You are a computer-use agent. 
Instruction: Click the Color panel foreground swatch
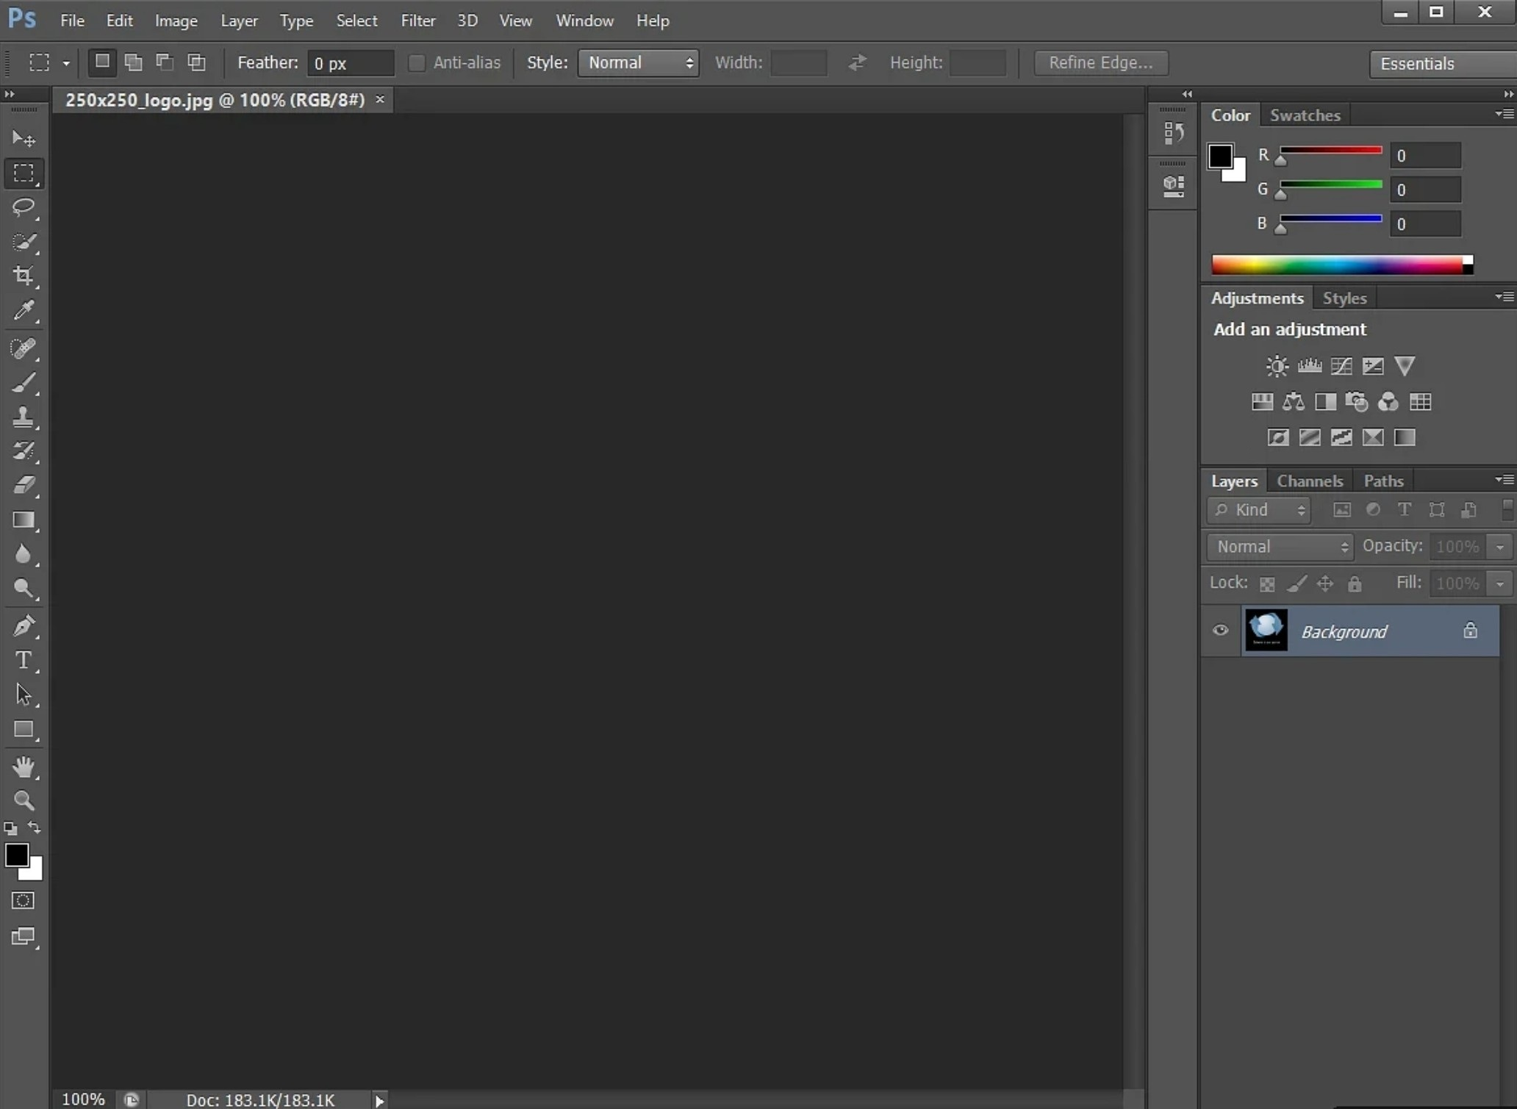coord(1220,156)
